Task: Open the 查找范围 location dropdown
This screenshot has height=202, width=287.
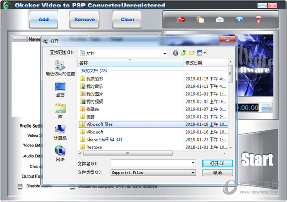Action: click(x=123, y=53)
